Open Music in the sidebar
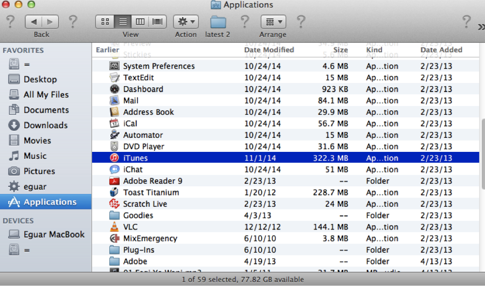 coord(46,156)
